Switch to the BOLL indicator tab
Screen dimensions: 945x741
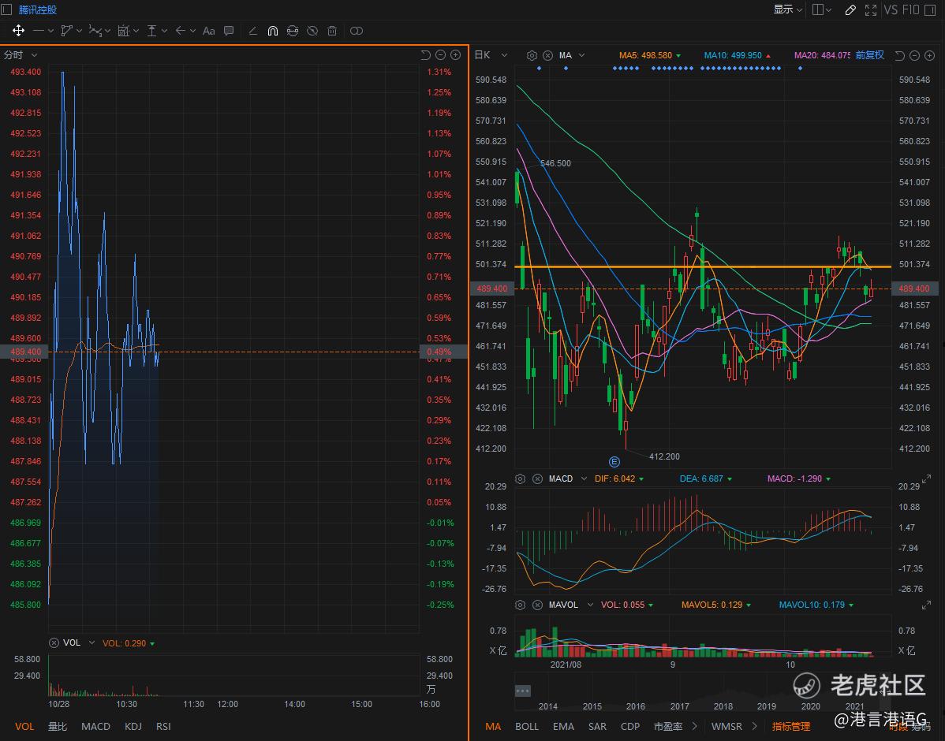pos(527,726)
